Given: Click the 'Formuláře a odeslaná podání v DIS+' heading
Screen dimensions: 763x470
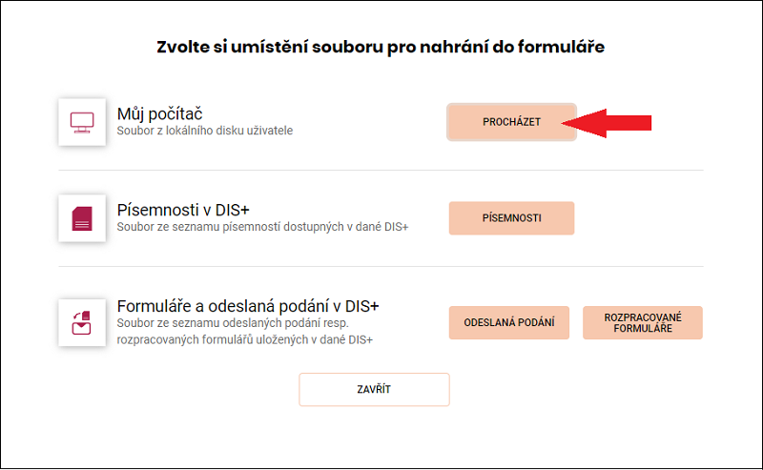Looking at the screenshot, I should (x=248, y=306).
